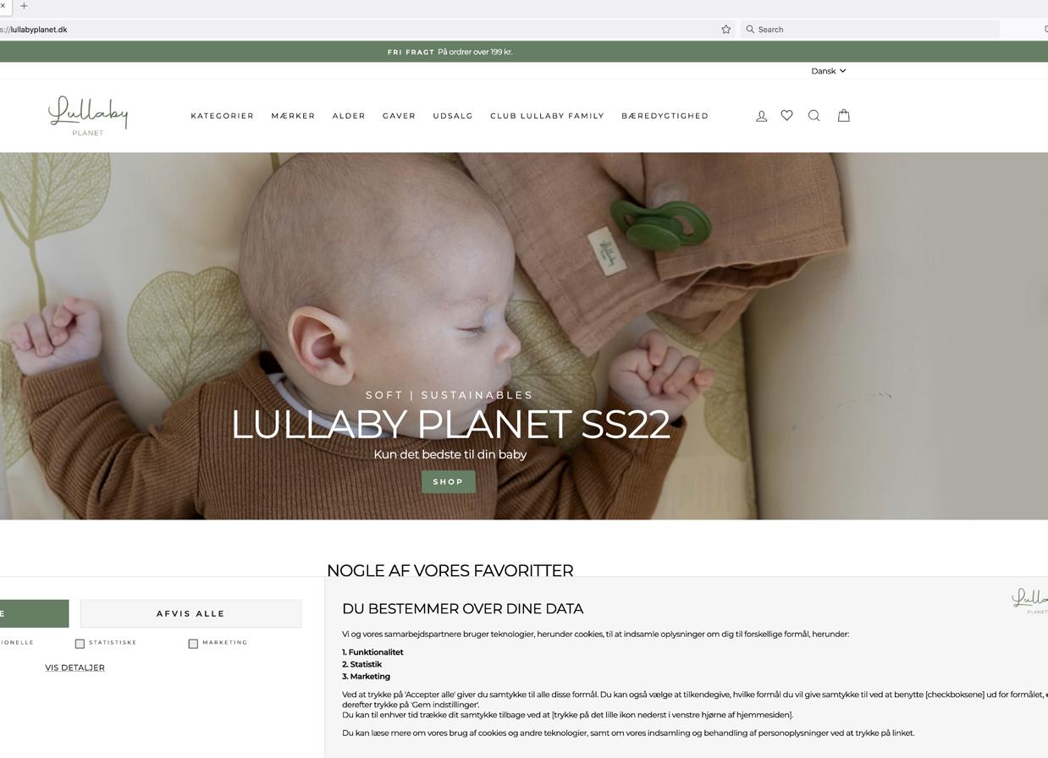Click the browser Search field
This screenshot has width=1048, height=758.
pos(870,29)
